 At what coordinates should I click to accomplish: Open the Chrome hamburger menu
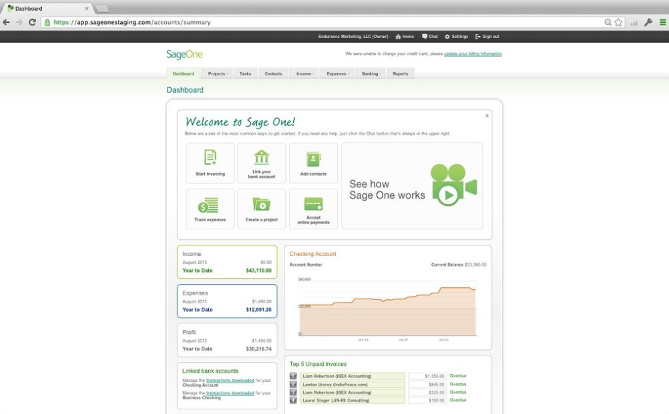pyautogui.click(x=662, y=22)
